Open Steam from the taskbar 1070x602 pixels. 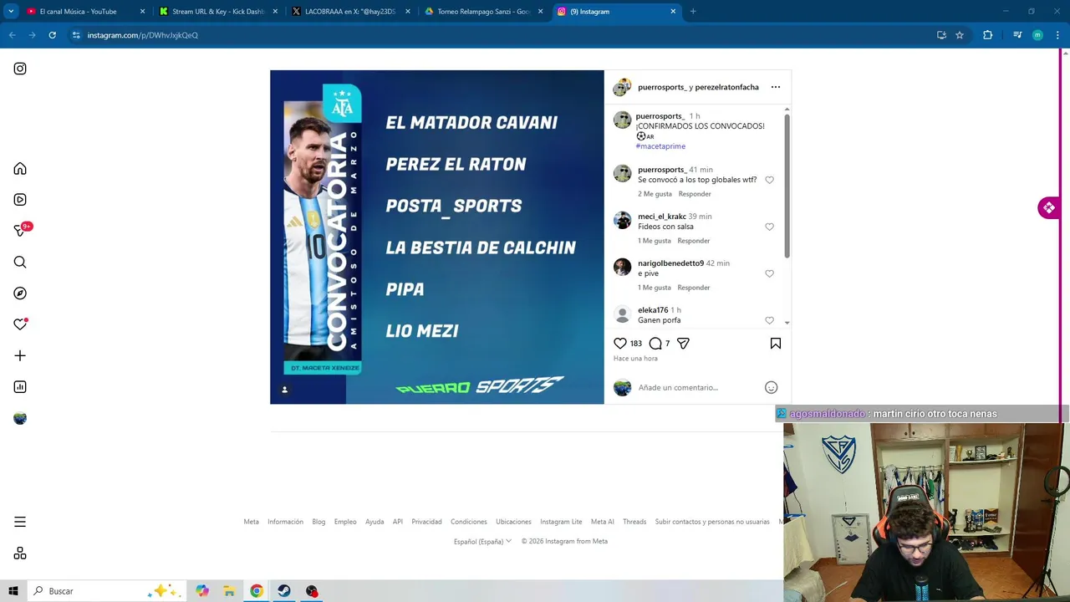(284, 591)
